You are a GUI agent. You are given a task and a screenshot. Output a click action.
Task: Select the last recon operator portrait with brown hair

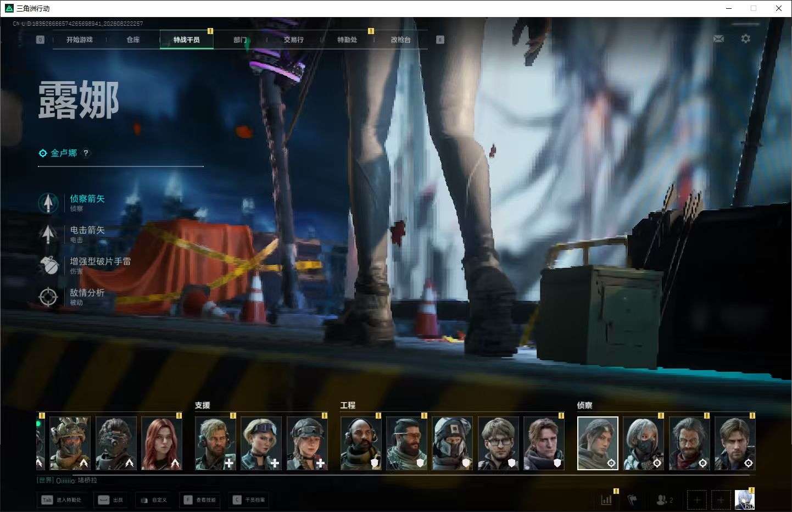[x=735, y=443]
